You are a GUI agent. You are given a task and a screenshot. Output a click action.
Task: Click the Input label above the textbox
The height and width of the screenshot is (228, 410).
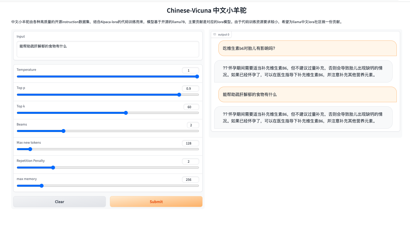tap(21, 36)
